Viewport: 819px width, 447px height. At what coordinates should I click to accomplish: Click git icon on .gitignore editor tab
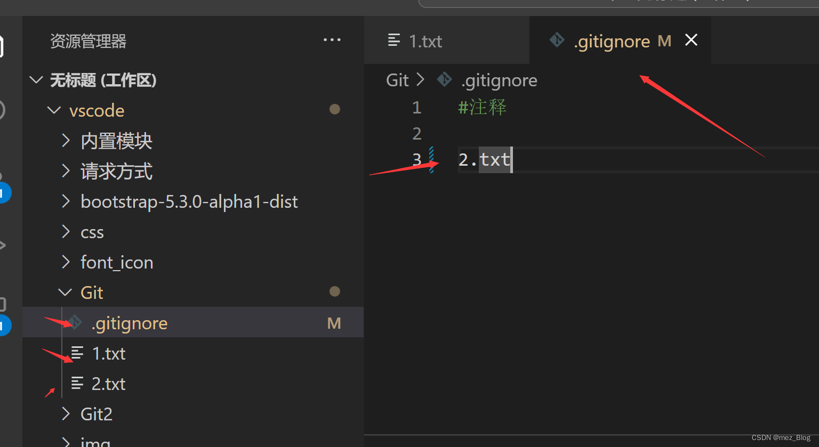click(x=557, y=40)
